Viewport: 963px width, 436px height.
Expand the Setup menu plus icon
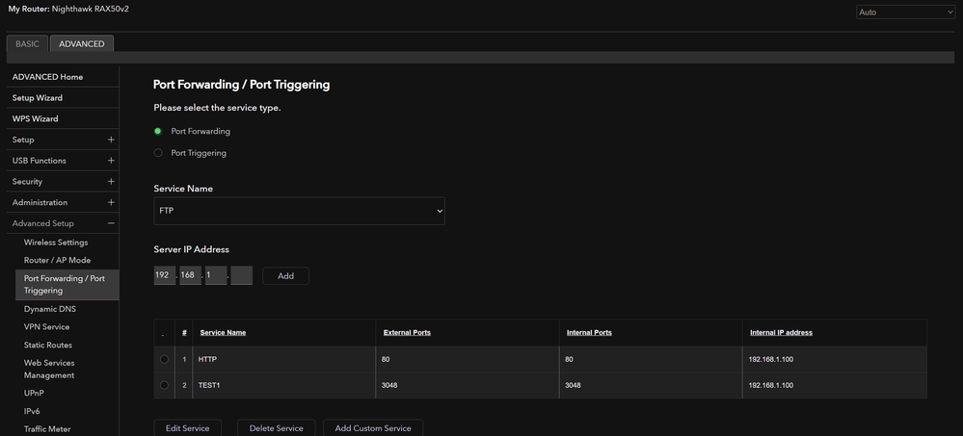(111, 140)
